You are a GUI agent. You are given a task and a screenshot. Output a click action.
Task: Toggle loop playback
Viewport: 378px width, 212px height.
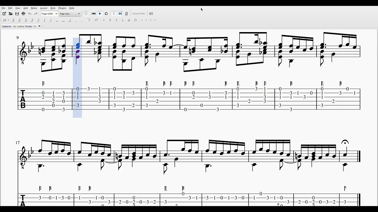pyautogui.click(x=106, y=14)
